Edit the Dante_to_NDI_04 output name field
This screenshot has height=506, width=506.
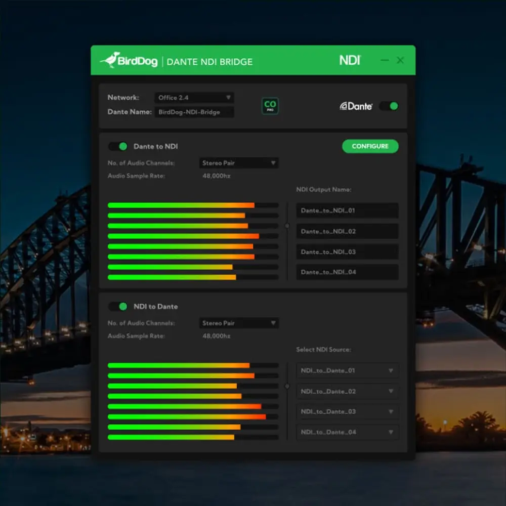[x=348, y=272]
